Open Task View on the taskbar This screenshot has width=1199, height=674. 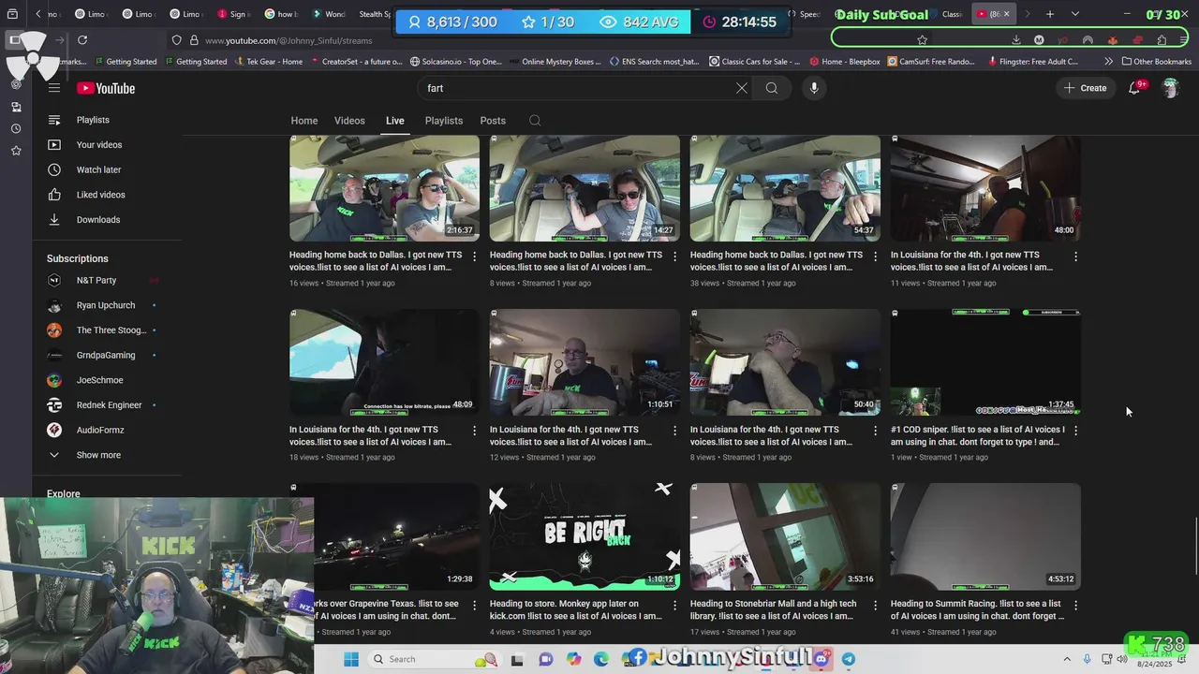tap(517, 659)
